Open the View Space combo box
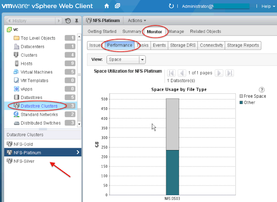The image size is (277, 202). tap(126, 60)
